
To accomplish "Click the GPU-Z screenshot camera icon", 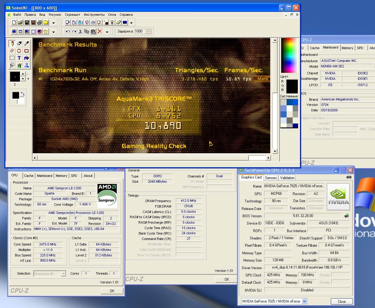I will (x=349, y=177).
